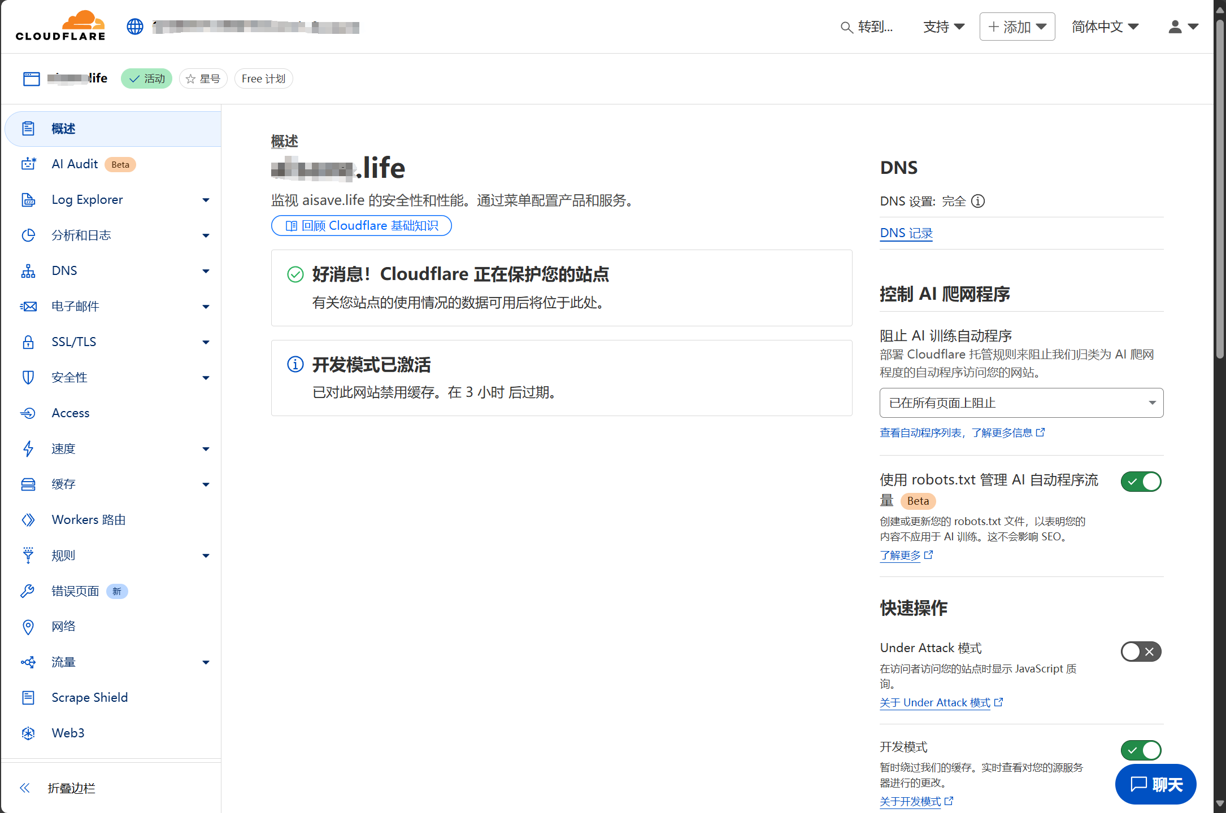1226x813 pixels.
Task: Expand the DNS sidebar submenu arrow
Action: [206, 271]
